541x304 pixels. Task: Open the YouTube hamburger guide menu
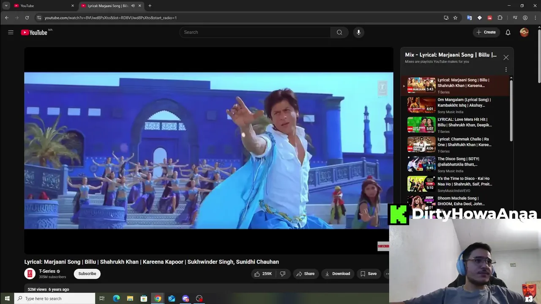[11, 32]
